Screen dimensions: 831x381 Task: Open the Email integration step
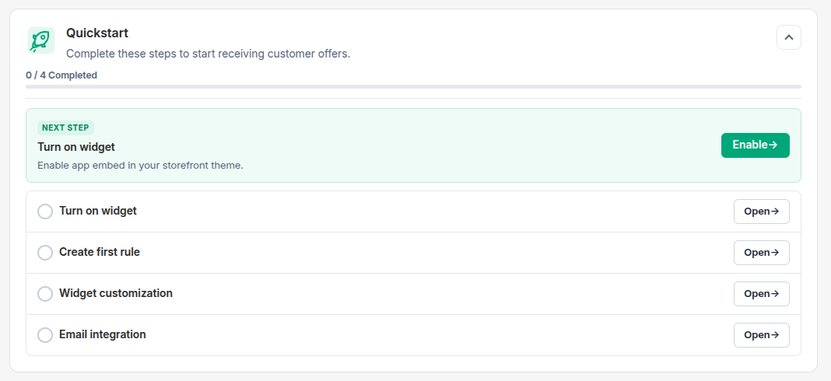point(762,335)
